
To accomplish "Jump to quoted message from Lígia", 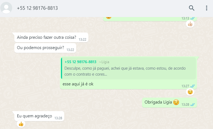I will 128,68.
